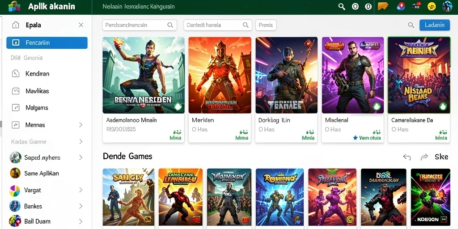
Task: Open the Mennas sidebar item
Action: [x=47, y=125]
